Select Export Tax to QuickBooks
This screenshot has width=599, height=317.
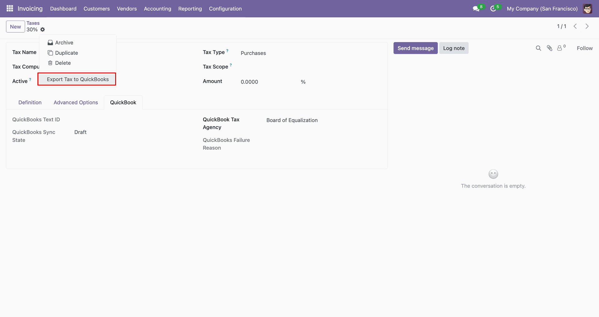[78, 79]
